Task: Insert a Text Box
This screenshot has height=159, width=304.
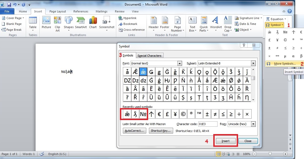Action: pyautogui.click(x=193, y=24)
